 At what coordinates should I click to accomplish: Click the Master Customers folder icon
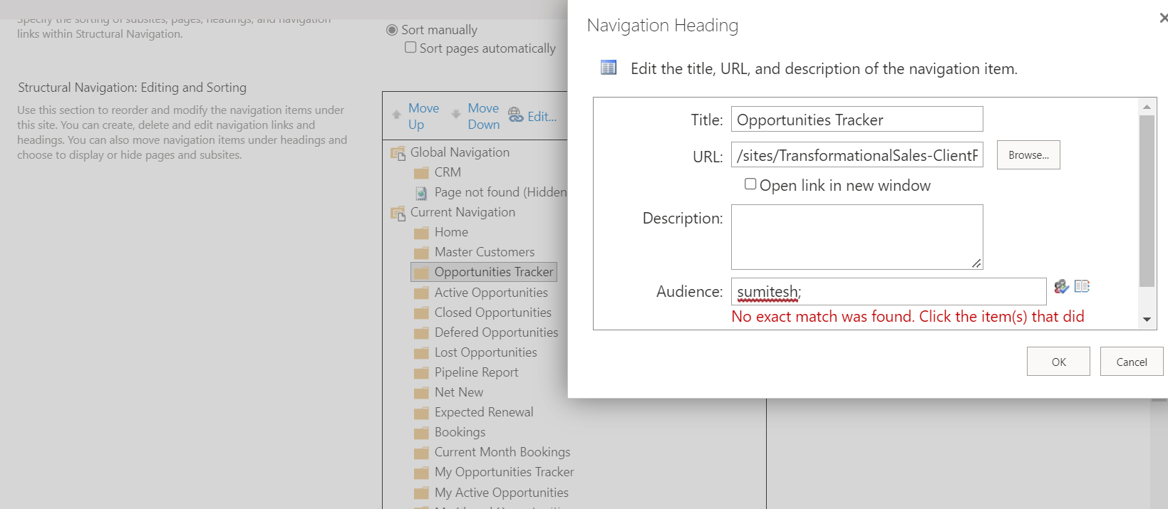click(x=421, y=253)
